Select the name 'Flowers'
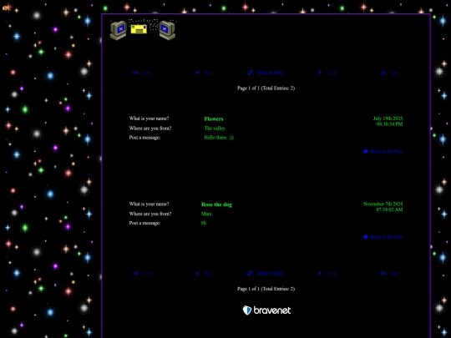The height and width of the screenshot is (338, 451). (214, 119)
